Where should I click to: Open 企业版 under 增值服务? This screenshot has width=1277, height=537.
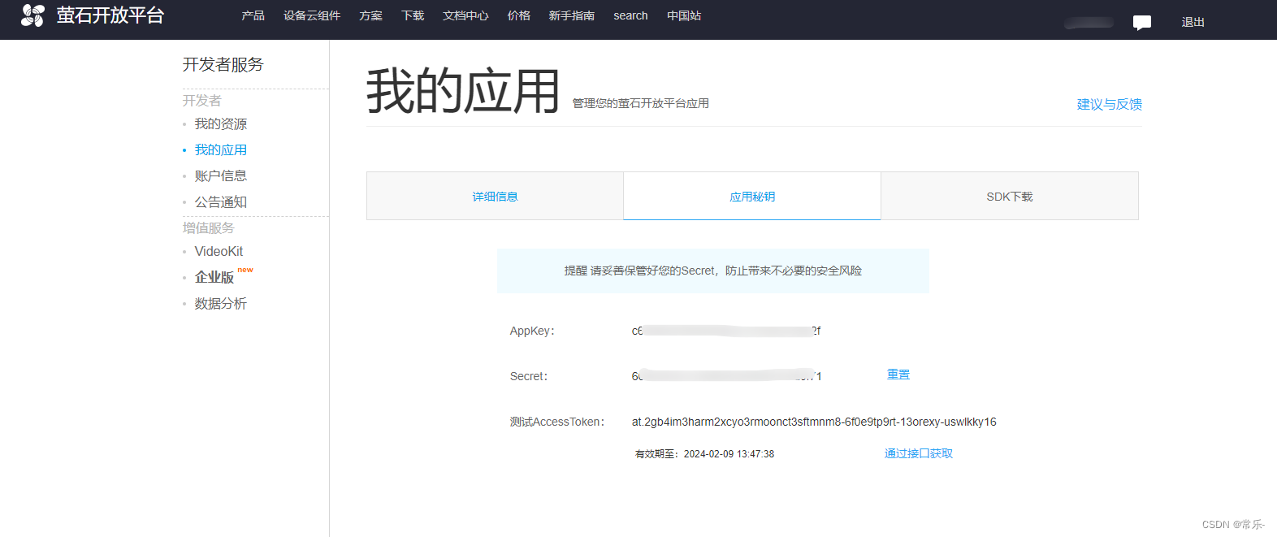pos(214,277)
